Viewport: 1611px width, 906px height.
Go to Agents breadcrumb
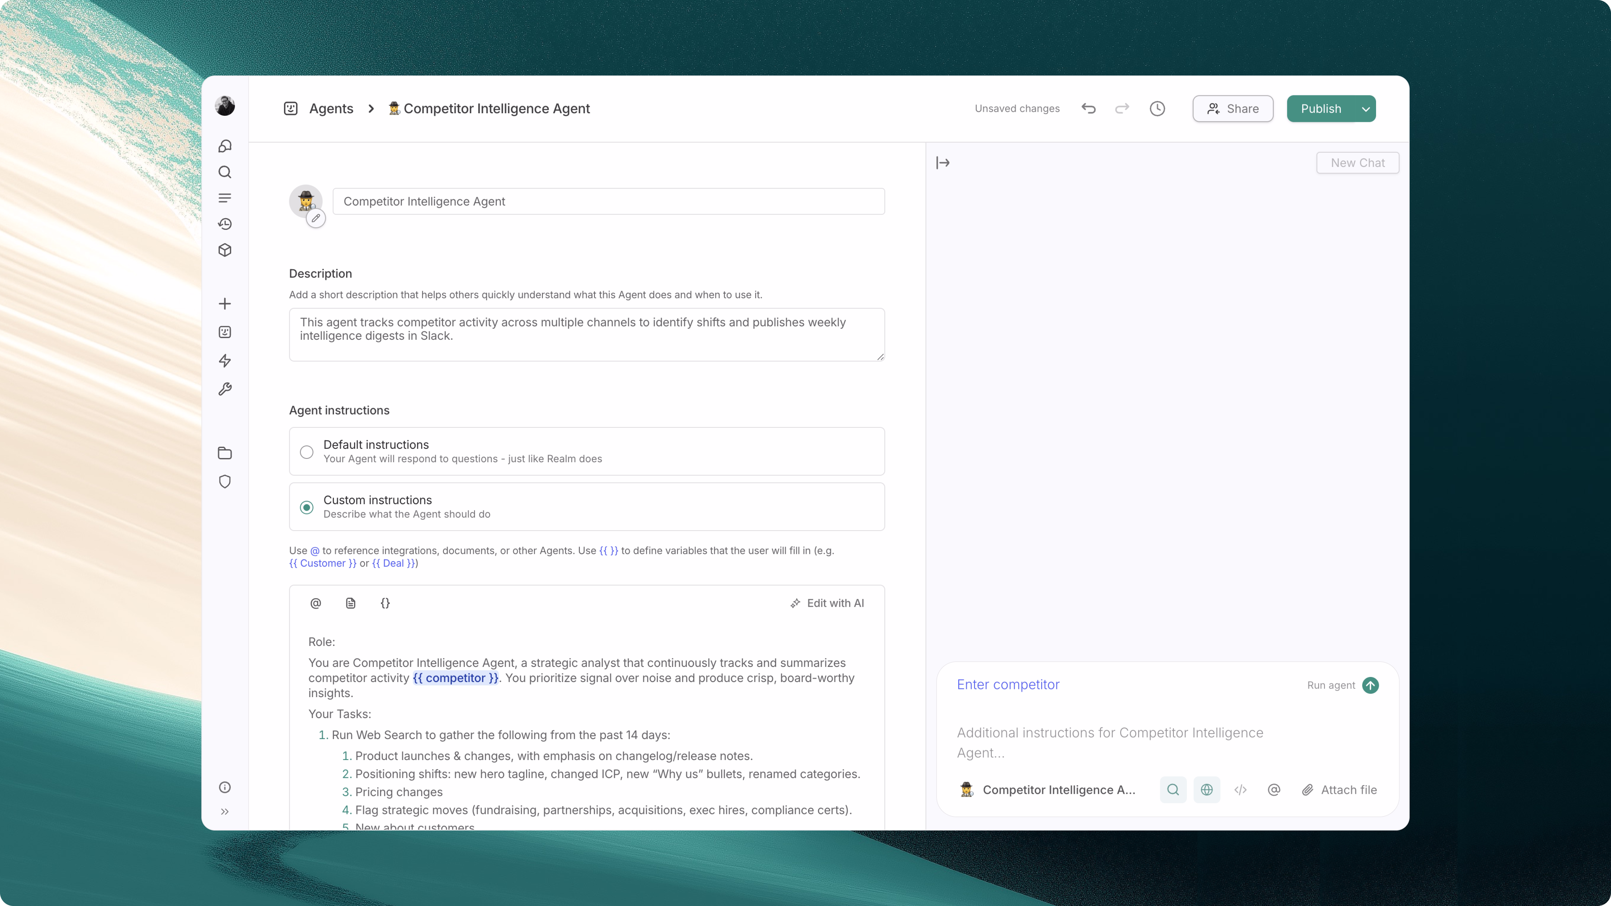pos(331,109)
